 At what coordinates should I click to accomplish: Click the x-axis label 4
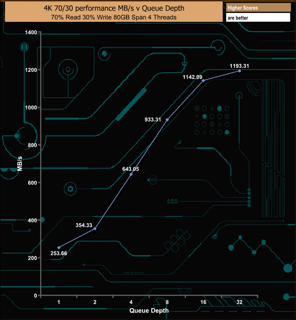coord(131,302)
